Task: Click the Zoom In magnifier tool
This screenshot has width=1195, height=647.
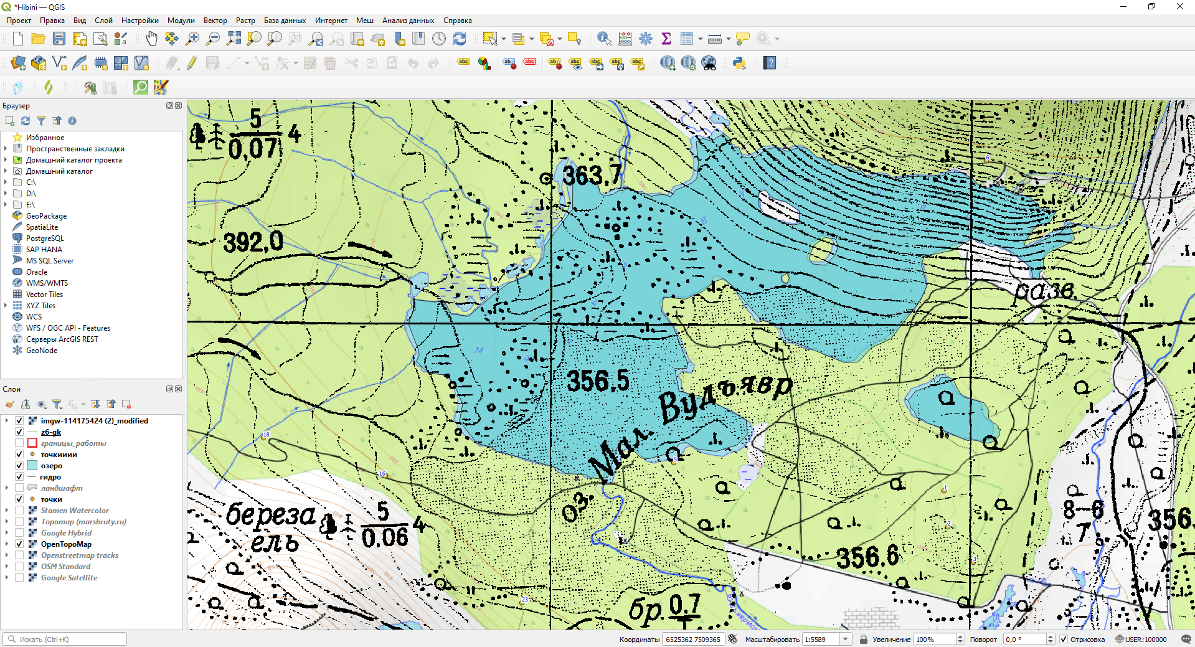Action: 192,39
